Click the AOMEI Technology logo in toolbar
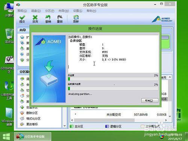 point(162,19)
